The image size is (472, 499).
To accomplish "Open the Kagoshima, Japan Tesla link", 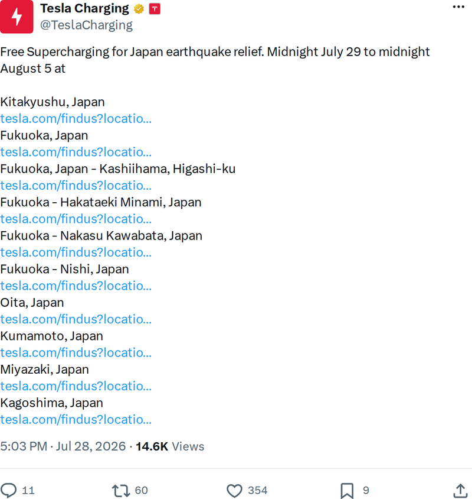I will 76,419.
